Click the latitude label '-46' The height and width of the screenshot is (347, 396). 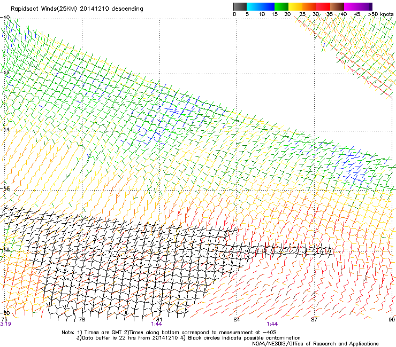click(5, 188)
